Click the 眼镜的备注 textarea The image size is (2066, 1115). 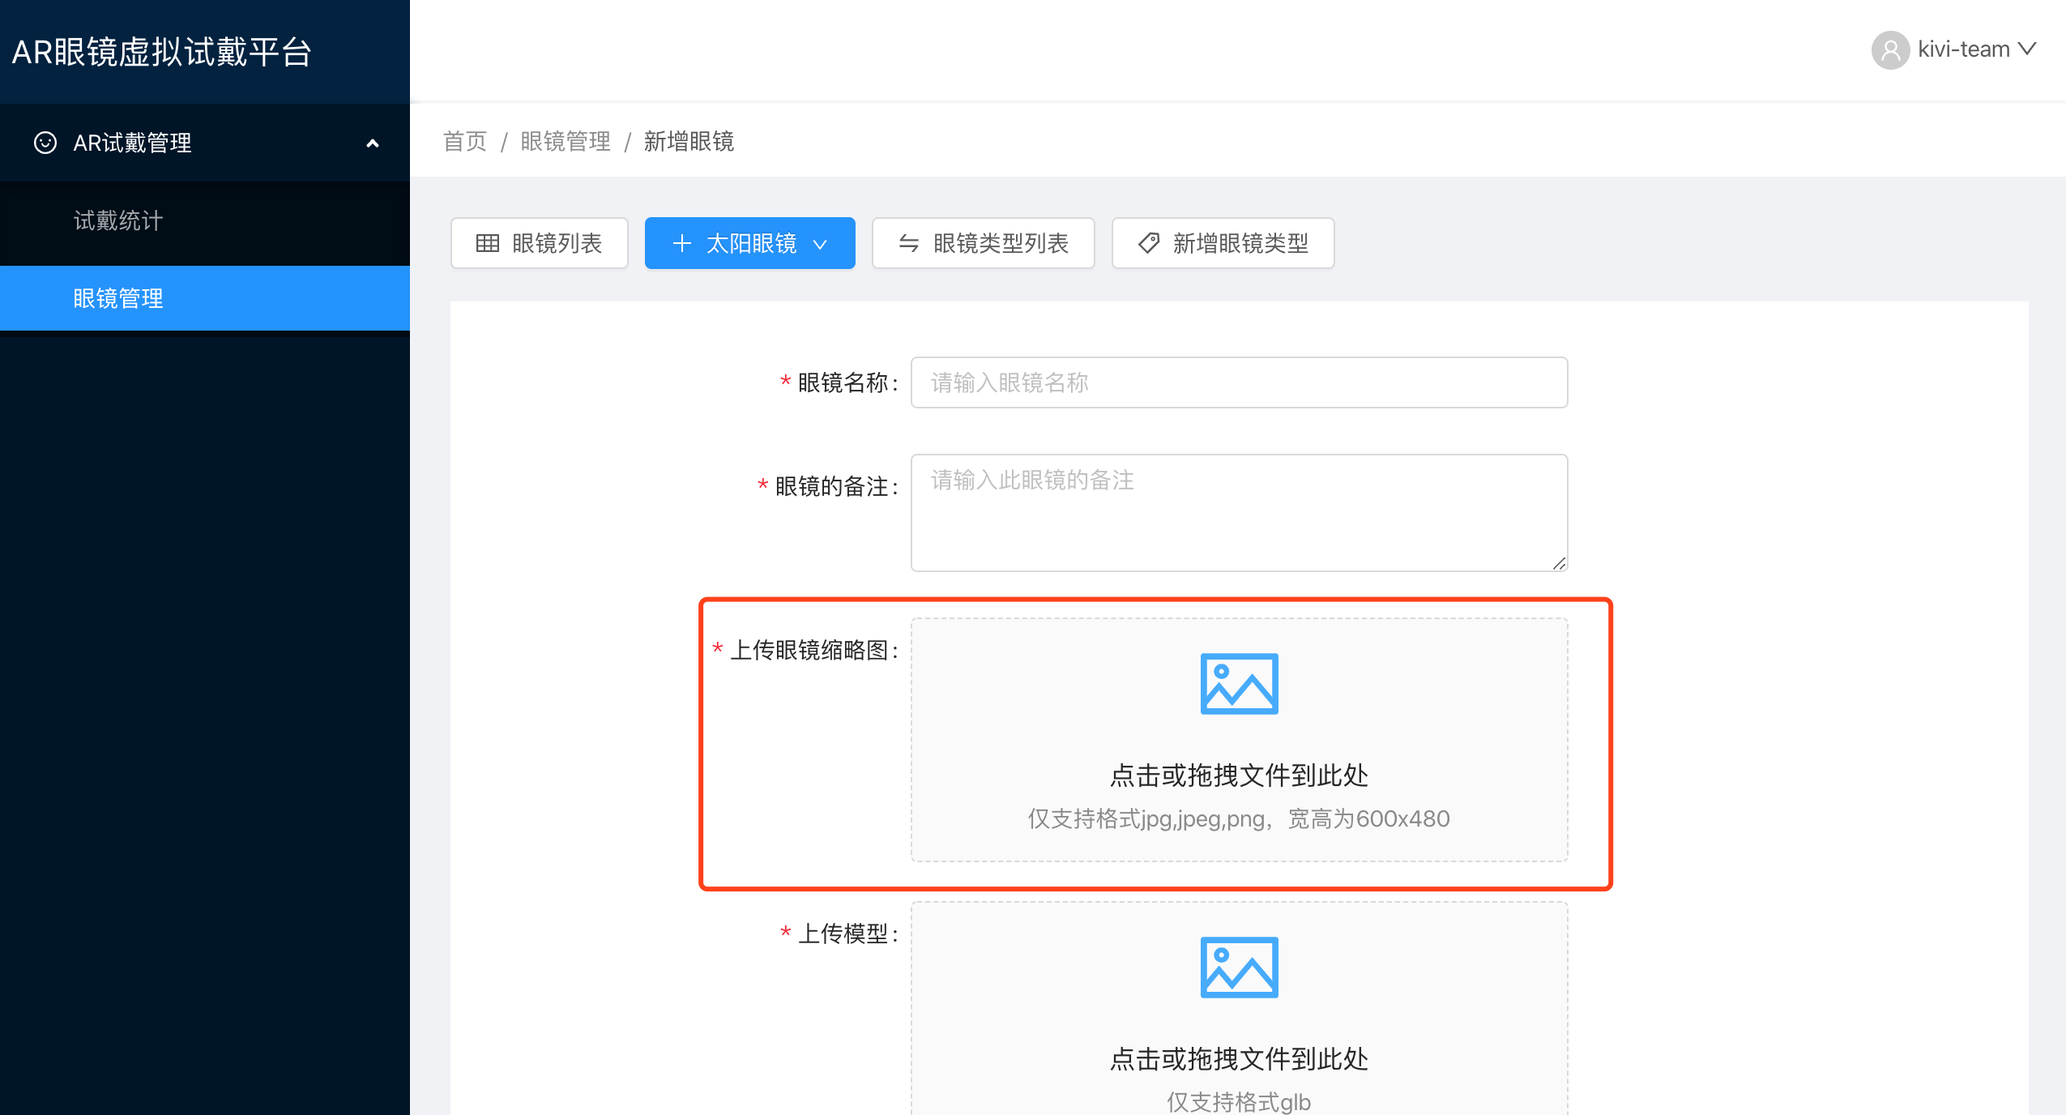coord(1239,512)
